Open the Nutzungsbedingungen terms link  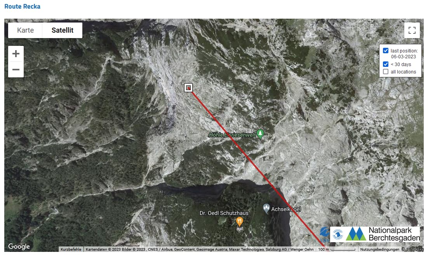pos(379,249)
